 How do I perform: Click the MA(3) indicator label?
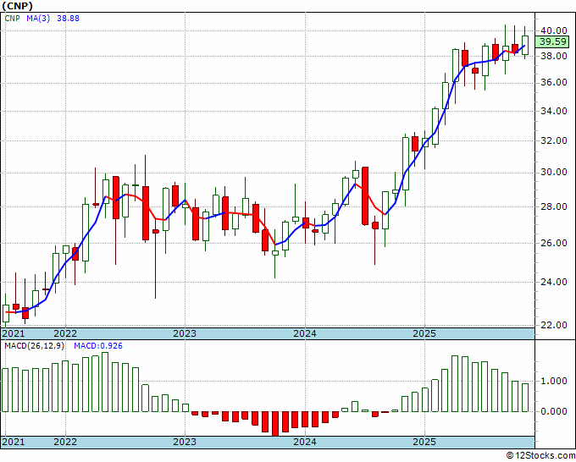(x=38, y=19)
